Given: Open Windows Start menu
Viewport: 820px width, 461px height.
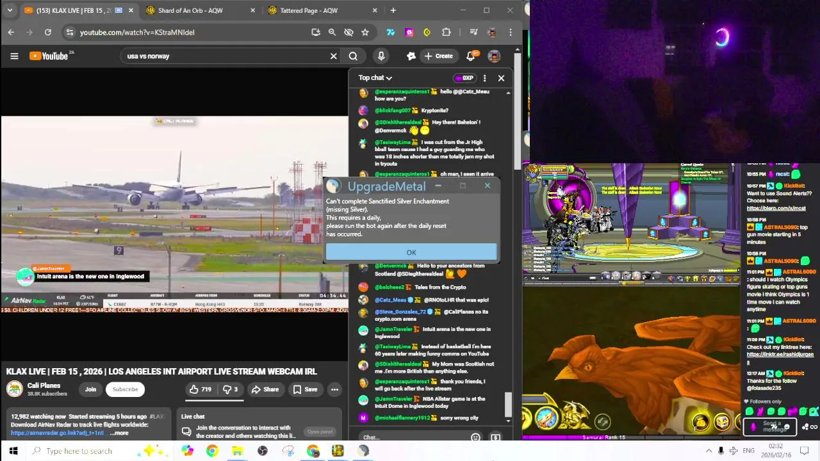Looking at the screenshot, I should click(13, 451).
